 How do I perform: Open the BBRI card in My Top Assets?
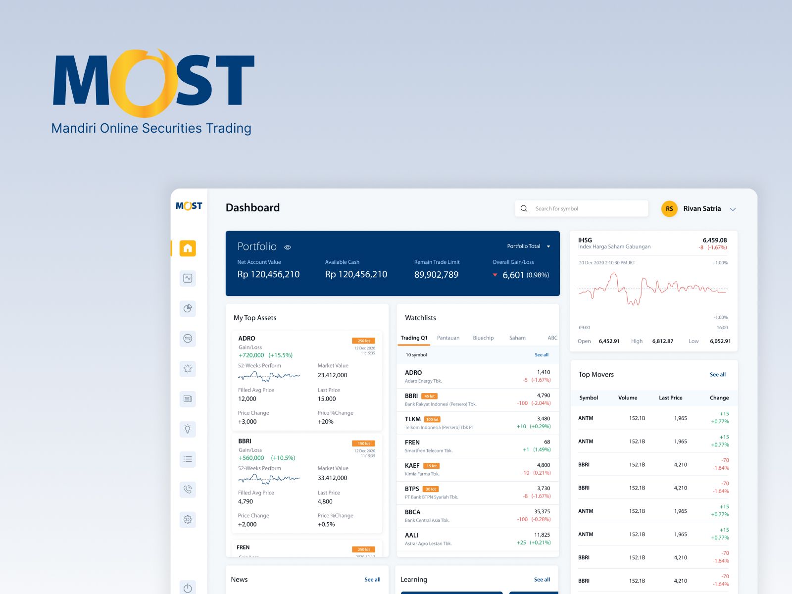(307, 484)
